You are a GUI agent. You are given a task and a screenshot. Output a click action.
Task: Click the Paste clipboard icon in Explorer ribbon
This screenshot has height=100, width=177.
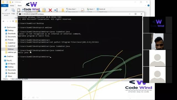pyautogui.click(x=19, y=10)
